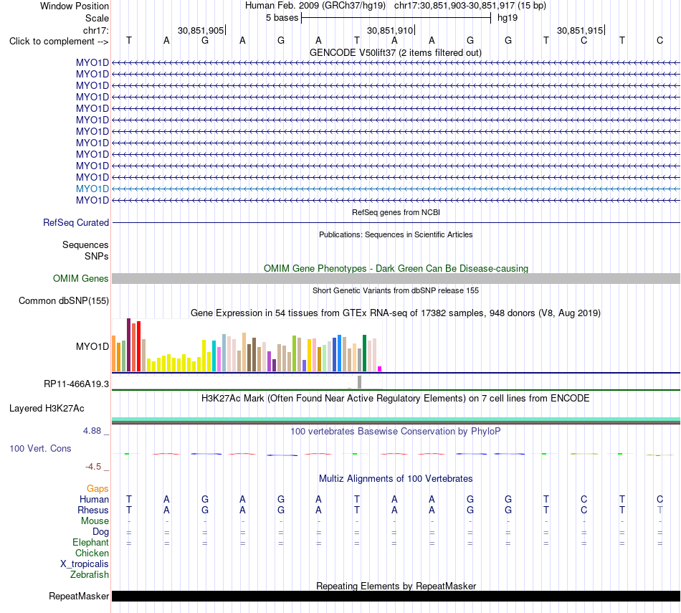This screenshot has width=681, height=613.
Task: Select the gray OMIM Genes item bar
Action: 396,278
